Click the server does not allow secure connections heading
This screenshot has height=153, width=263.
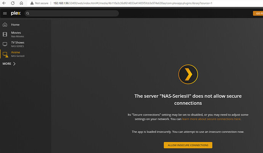click(188, 99)
